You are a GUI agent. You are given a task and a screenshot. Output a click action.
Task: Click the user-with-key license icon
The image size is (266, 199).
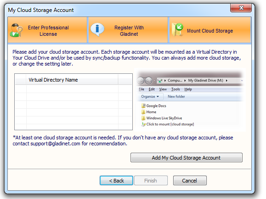click(16, 30)
